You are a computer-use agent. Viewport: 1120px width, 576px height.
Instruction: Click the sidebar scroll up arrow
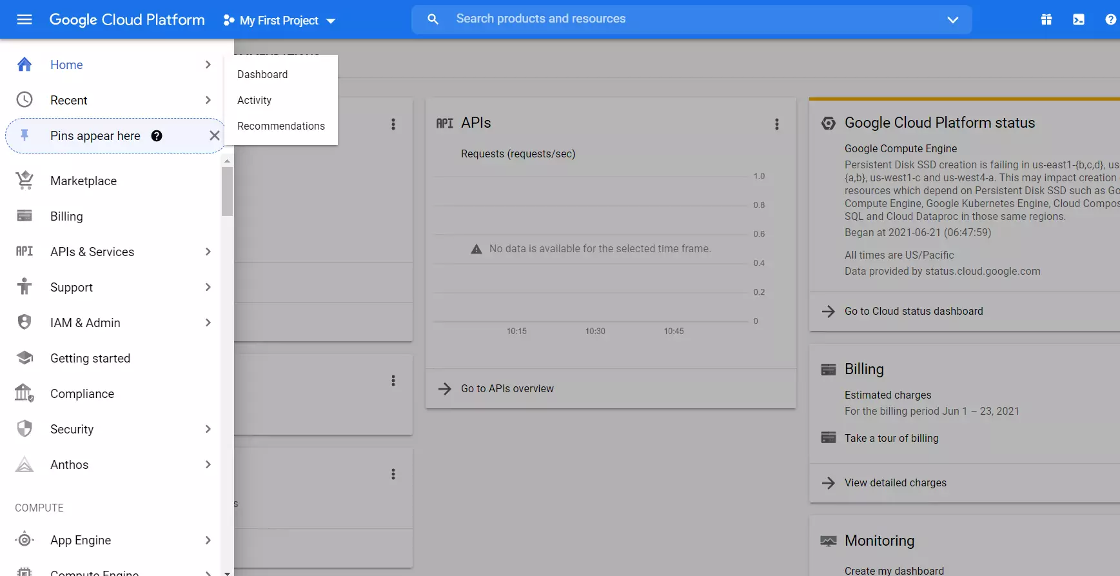[227, 161]
